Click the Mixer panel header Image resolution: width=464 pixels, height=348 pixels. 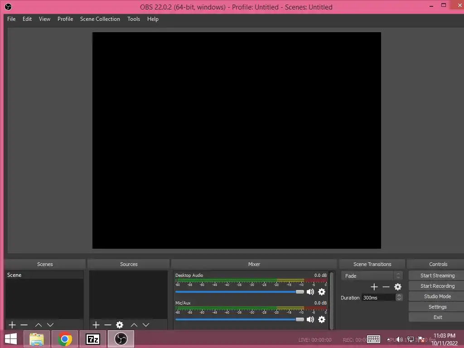pos(254,264)
